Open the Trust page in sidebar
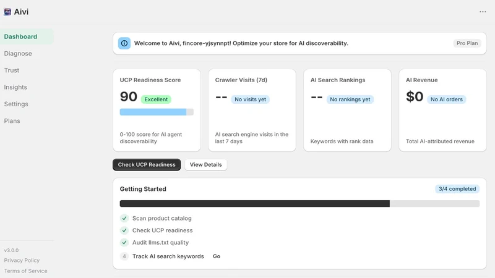The width and height of the screenshot is (495, 278). pos(12,70)
